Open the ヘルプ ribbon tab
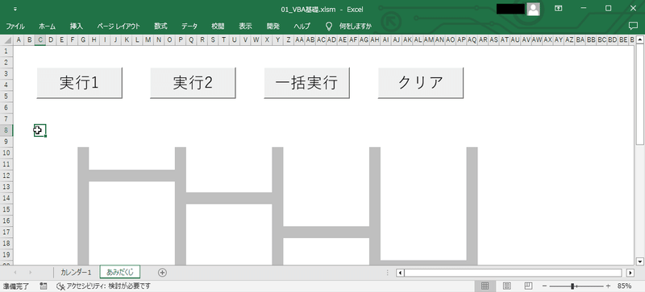 [302, 27]
